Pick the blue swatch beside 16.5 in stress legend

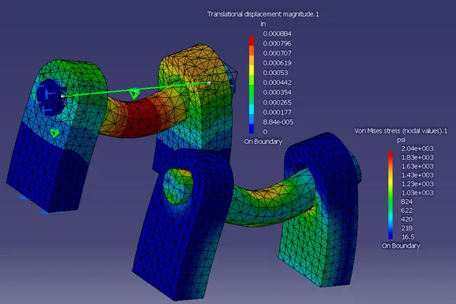391,237
